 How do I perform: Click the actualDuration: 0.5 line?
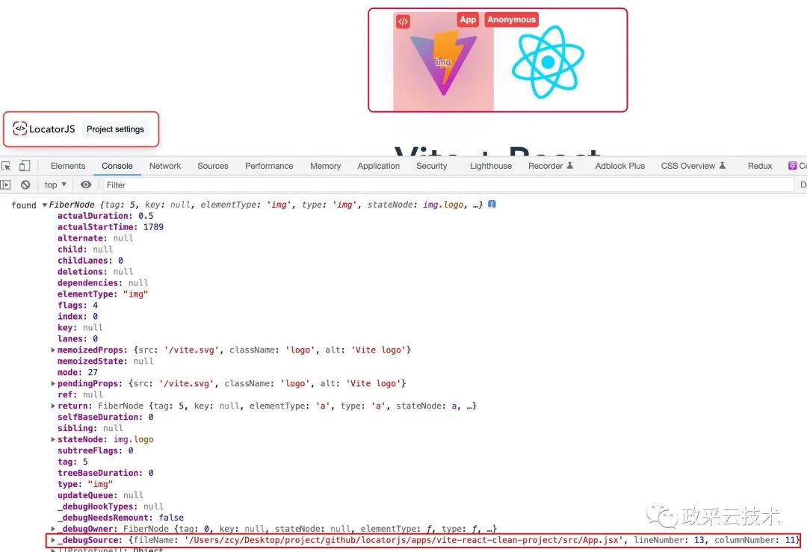pos(105,216)
